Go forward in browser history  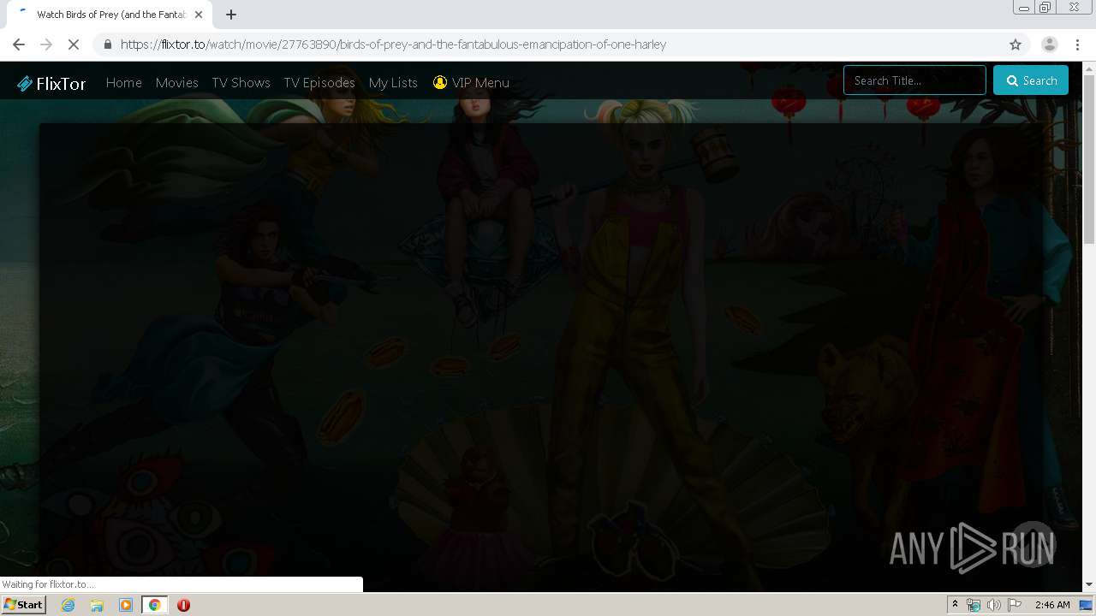(46, 44)
